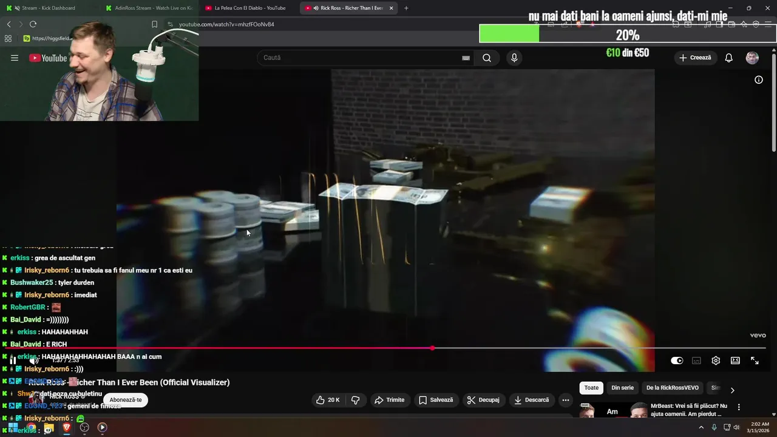Close the Rick Ross YouTube tab
The image size is (777, 437).
coord(391,8)
